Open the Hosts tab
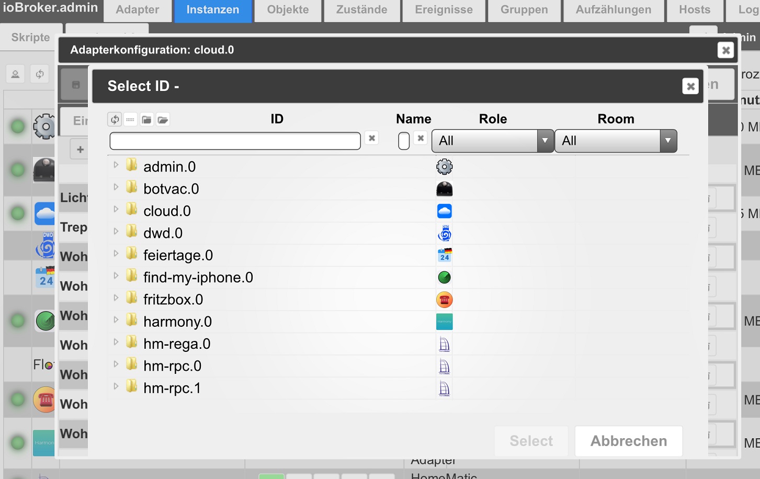The width and height of the screenshot is (760, 479). (x=695, y=10)
